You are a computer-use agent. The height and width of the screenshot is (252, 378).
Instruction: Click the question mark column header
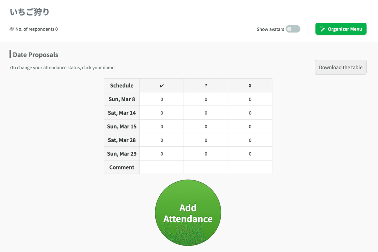pyautogui.click(x=206, y=86)
